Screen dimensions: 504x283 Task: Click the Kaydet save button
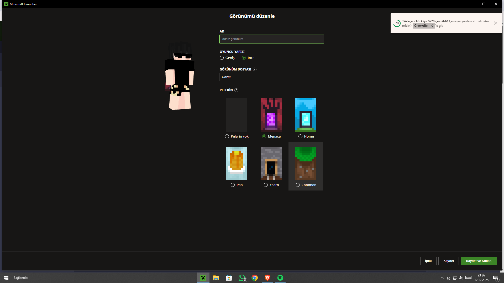point(449,261)
